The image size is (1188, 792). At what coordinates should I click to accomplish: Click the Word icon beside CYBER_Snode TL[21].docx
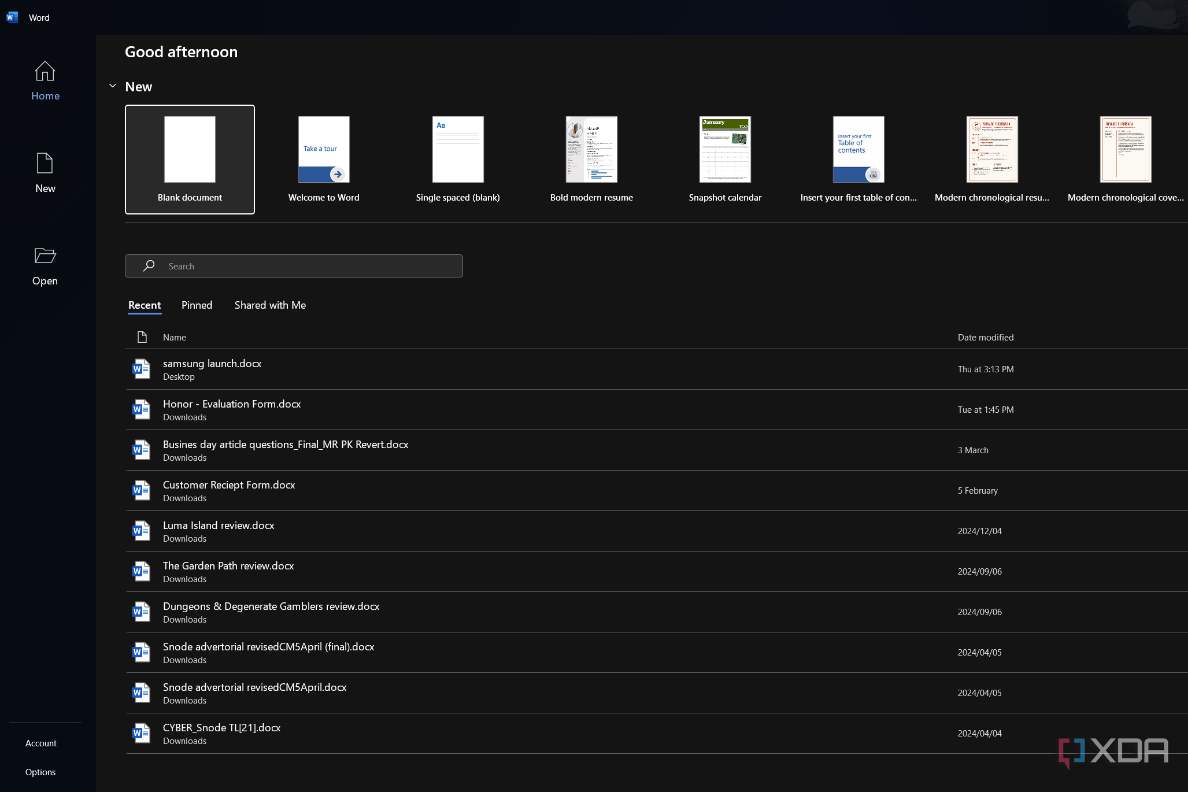tap(141, 733)
